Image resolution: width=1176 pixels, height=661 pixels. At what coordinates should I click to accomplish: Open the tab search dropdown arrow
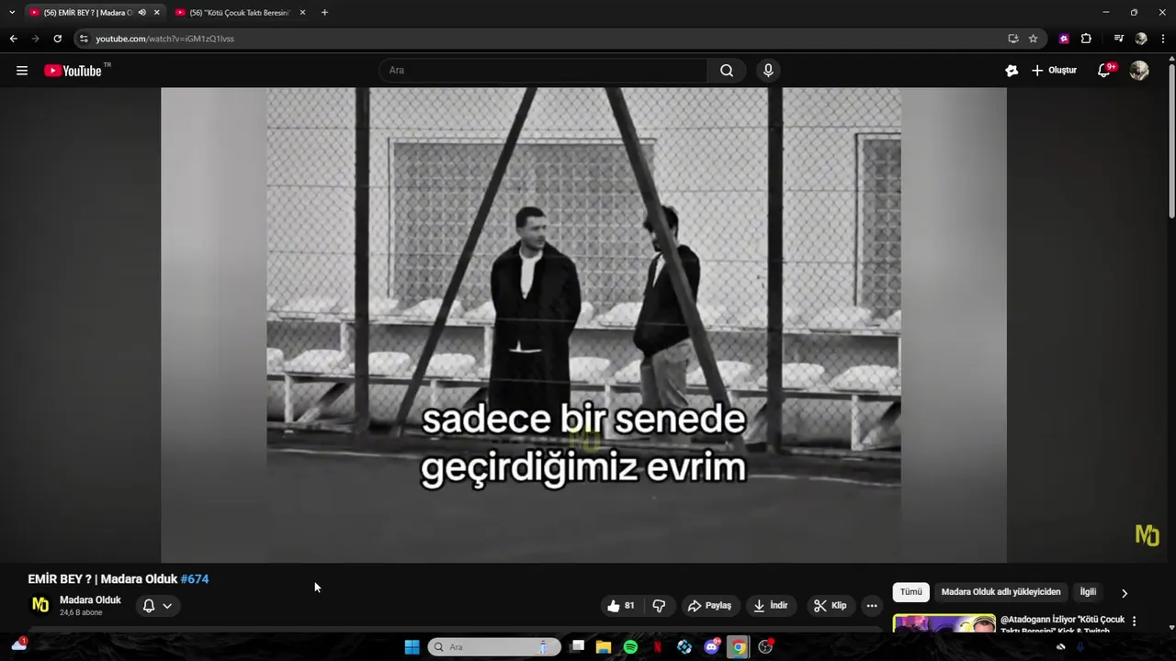tap(12, 13)
